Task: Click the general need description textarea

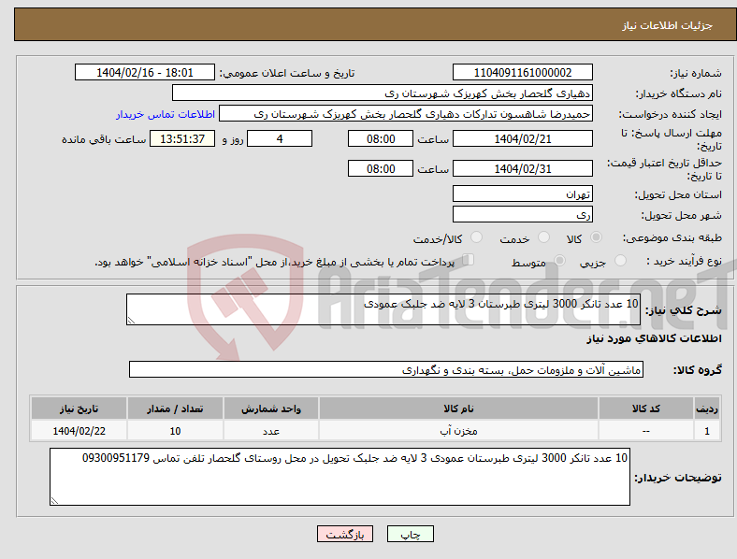Action: pyautogui.click(x=383, y=309)
